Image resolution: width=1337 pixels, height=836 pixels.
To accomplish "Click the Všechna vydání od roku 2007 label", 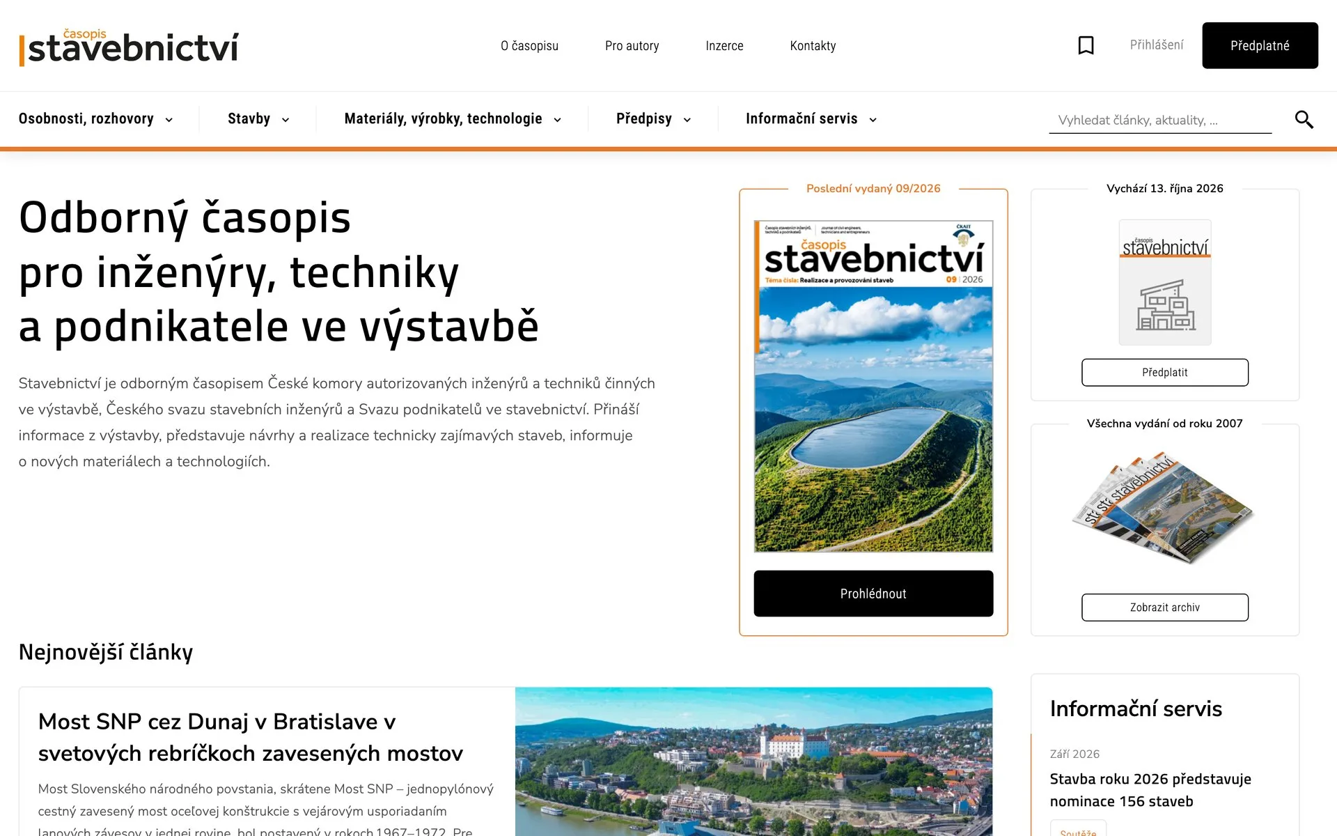I will click(1165, 423).
